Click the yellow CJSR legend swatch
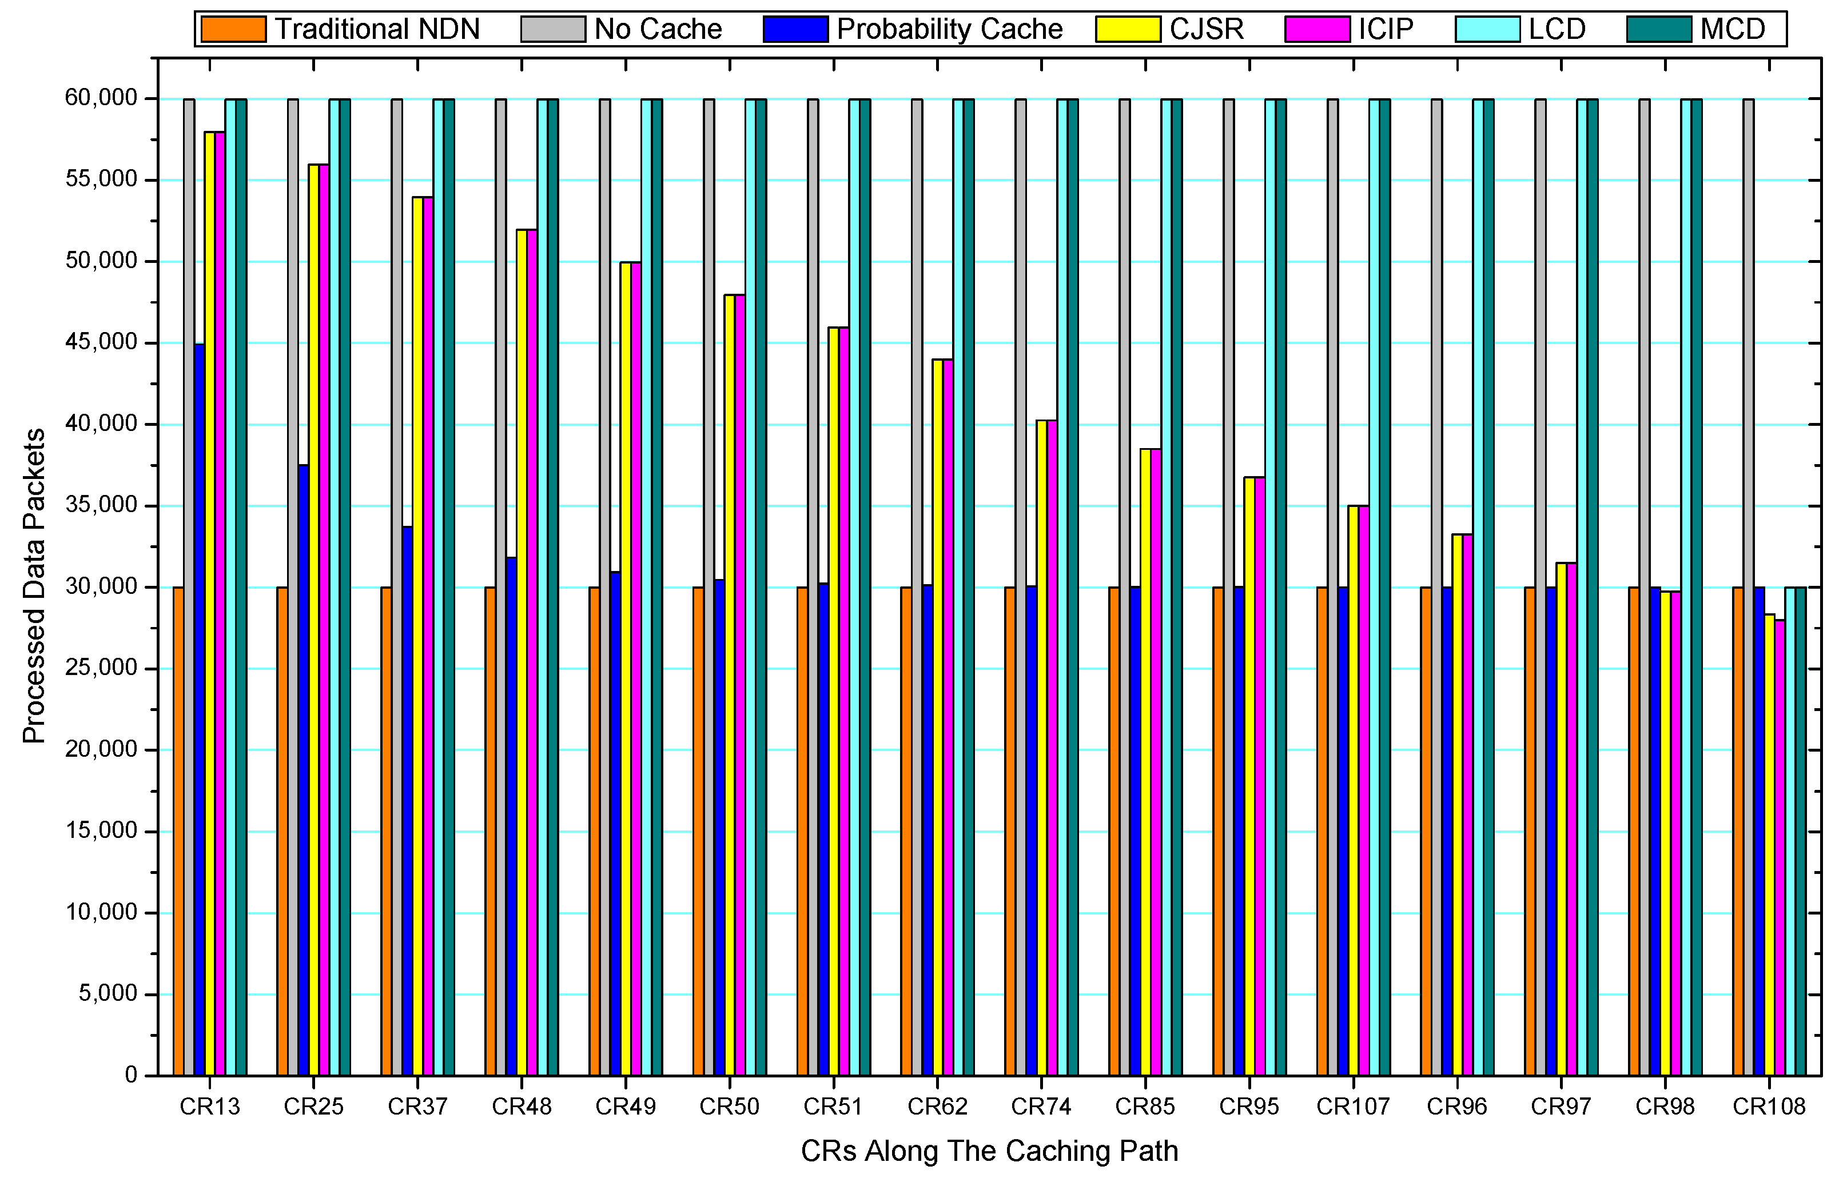 click(1128, 29)
